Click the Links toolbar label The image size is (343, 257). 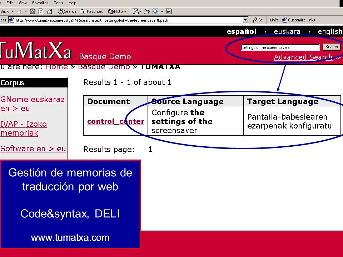pos(274,20)
